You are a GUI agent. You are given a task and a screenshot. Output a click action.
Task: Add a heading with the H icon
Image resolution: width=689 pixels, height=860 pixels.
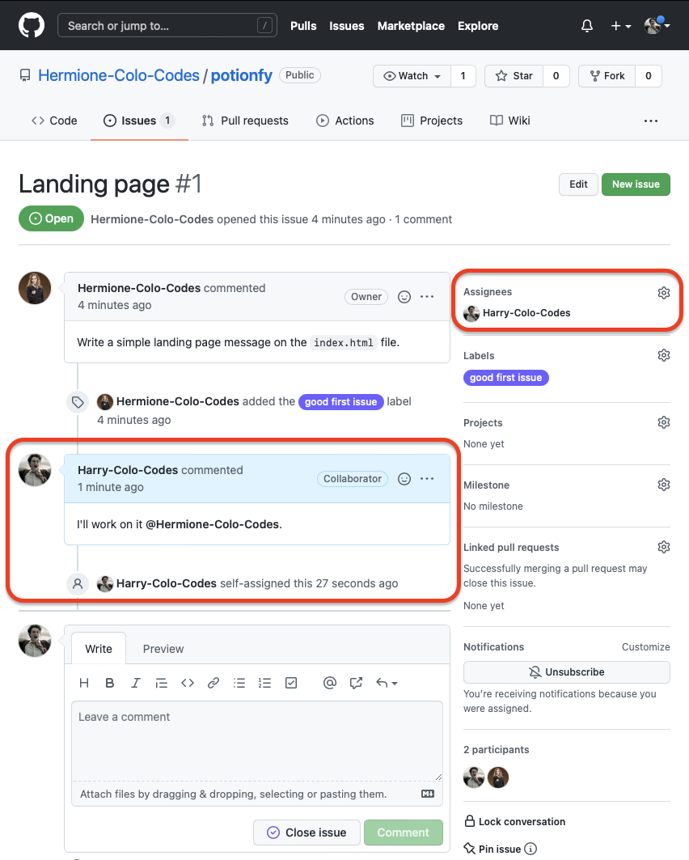[x=84, y=683]
